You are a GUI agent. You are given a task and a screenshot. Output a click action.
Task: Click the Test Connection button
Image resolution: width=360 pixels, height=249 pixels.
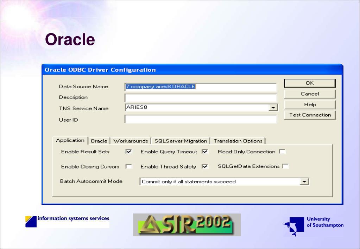click(310, 115)
